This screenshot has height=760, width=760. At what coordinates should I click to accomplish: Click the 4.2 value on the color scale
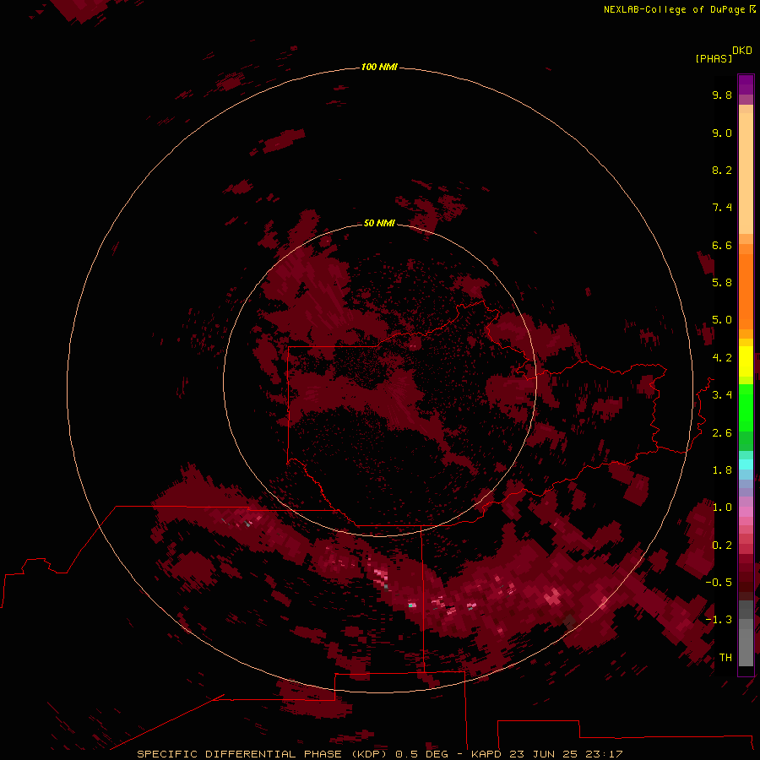point(722,358)
